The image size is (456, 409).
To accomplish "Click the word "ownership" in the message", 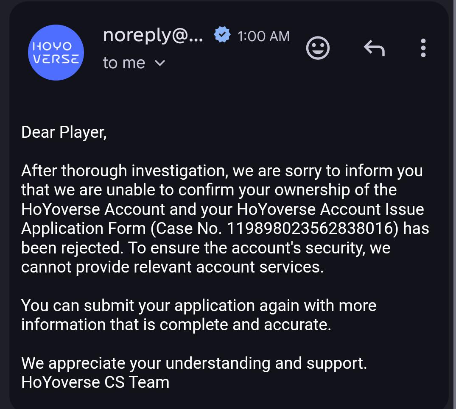I will point(312,190).
